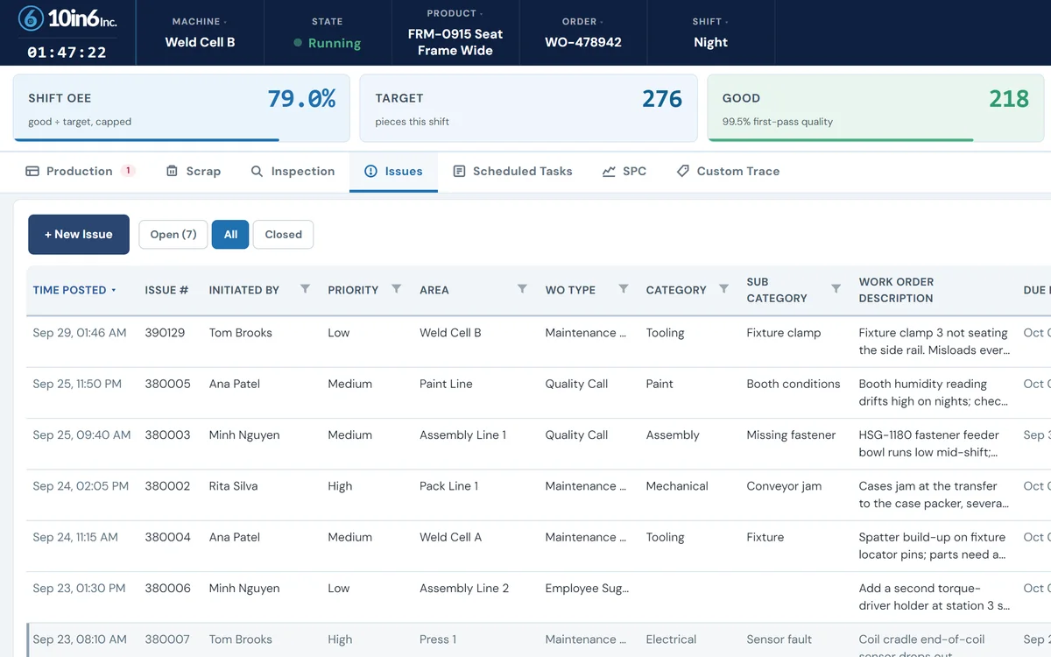Image resolution: width=1051 pixels, height=657 pixels.
Task: Sort by Time Posted column
Action: [74, 290]
